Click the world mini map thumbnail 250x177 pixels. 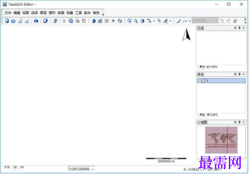click(x=222, y=140)
